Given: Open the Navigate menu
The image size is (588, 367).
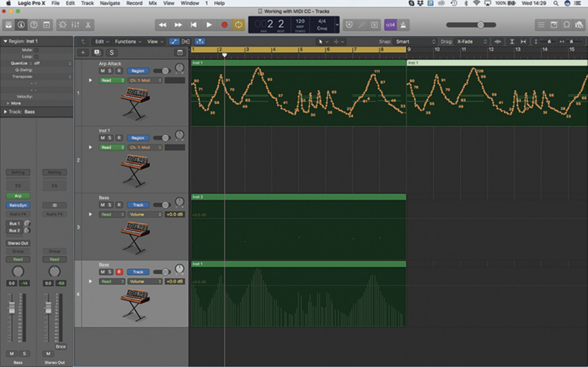Looking at the screenshot, I should [110, 3].
